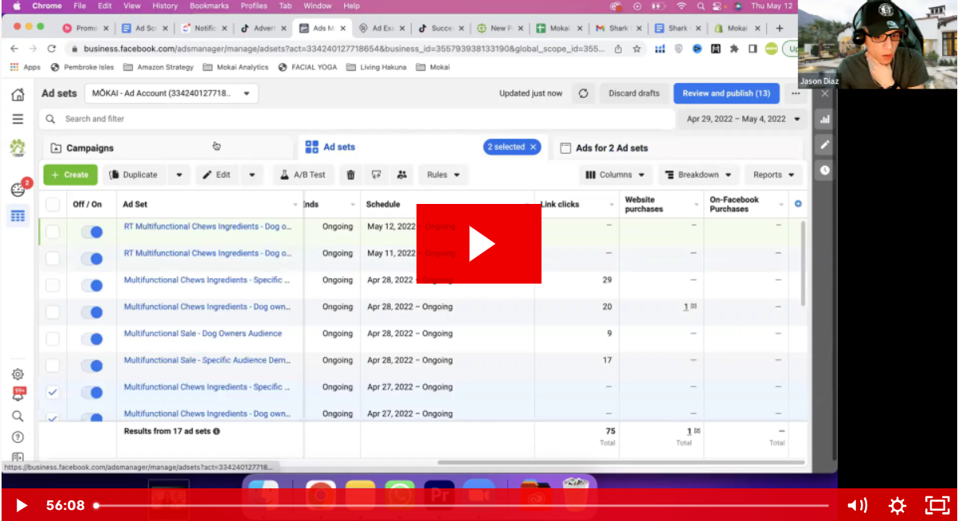This screenshot has width=958, height=521.
Task: Open the date range Apr 29 – May 4 picker
Action: pyautogui.click(x=742, y=119)
